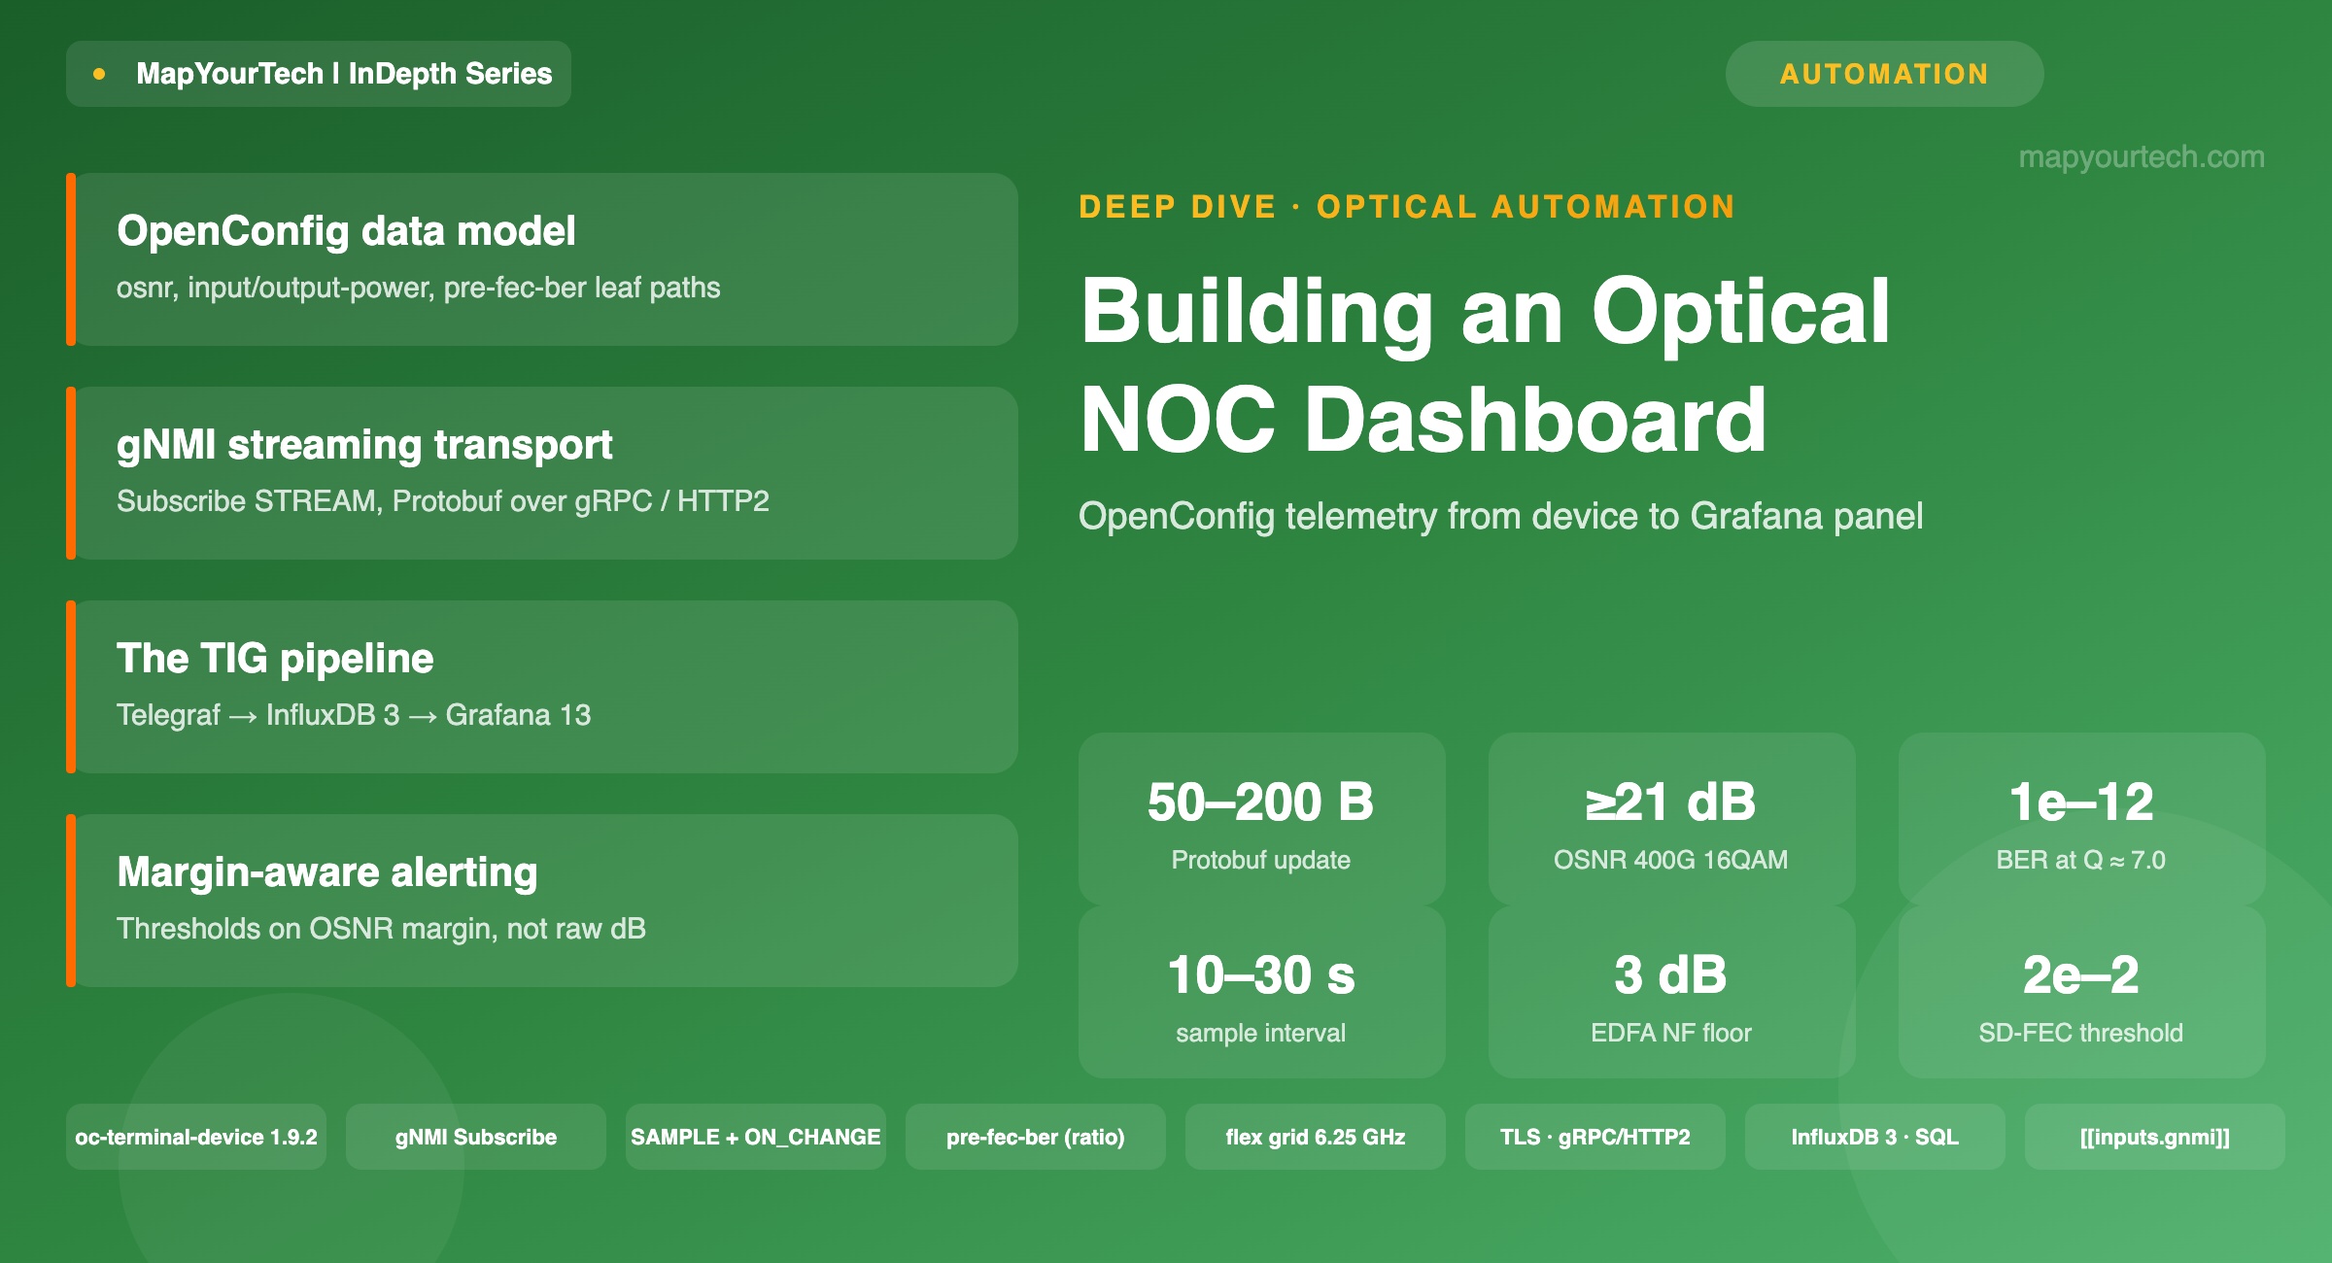Select the Margin-aware alerting card
This screenshot has height=1263, width=2332.
click(x=542, y=901)
